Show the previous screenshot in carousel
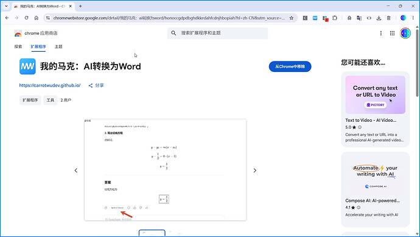The height and width of the screenshot is (237, 420). tap(76, 170)
